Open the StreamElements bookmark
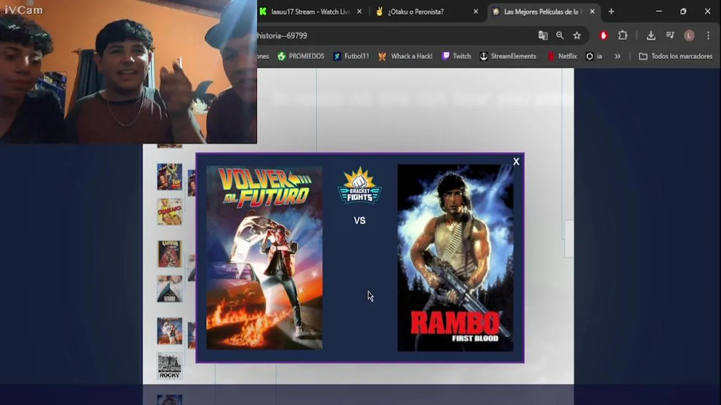Viewport: 721px width, 405px height. pyautogui.click(x=508, y=56)
